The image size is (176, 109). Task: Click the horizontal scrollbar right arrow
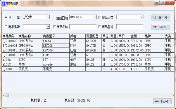[x=173, y=95]
